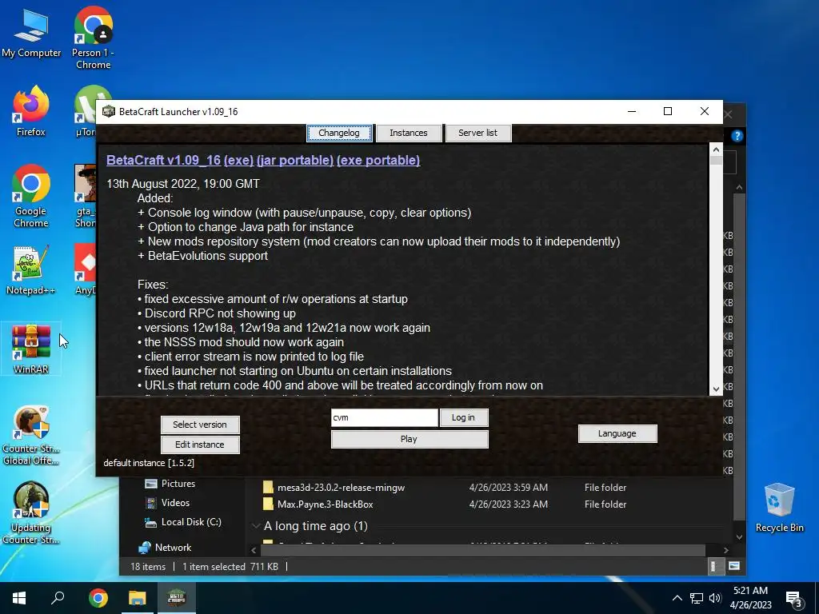Switch to the Changelog tab
The image size is (819, 614).
tap(339, 134)
